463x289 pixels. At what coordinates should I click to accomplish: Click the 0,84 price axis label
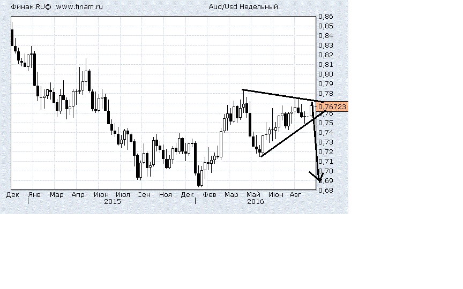[x=326, y=36]
